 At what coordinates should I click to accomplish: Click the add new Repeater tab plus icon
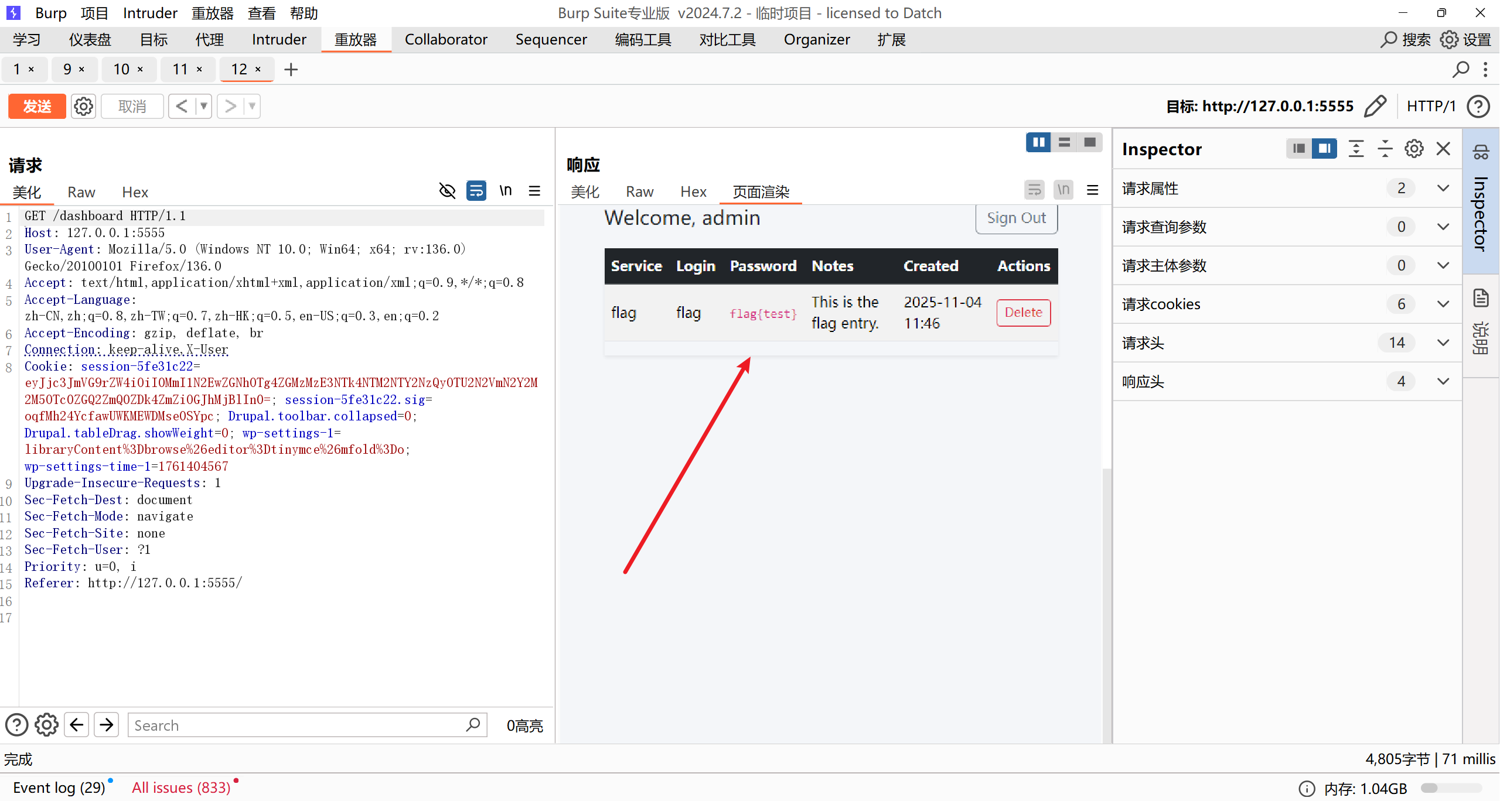291,70
